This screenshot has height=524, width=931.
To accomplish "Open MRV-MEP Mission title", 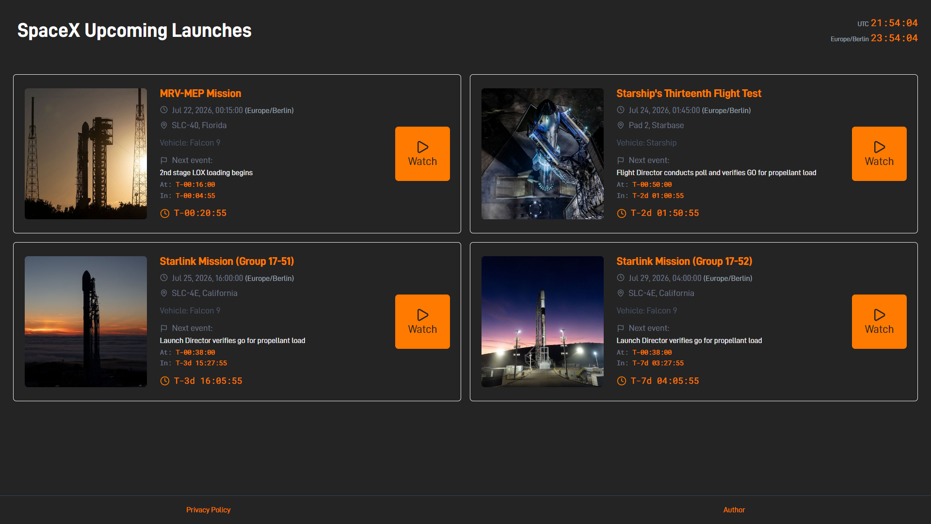I will 200,93.
